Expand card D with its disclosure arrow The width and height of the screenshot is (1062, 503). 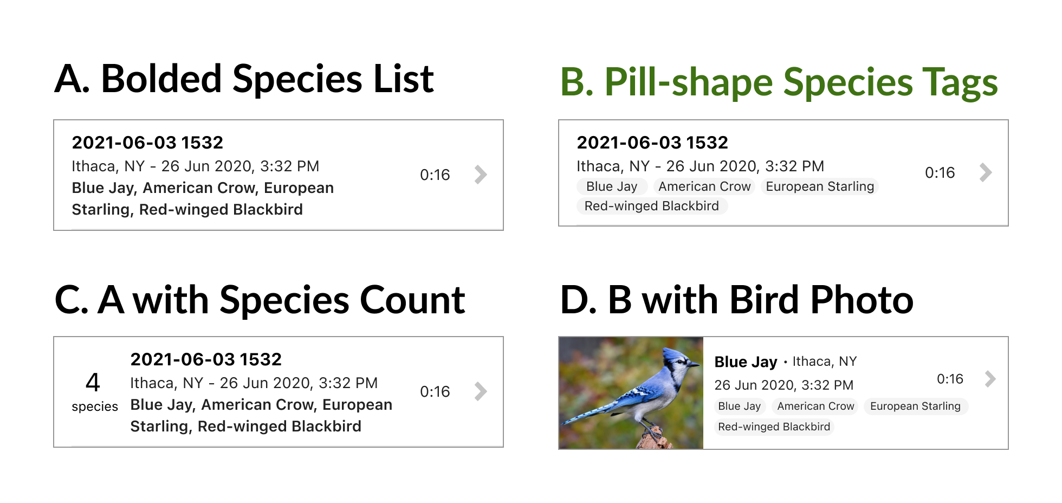point(990,379)
